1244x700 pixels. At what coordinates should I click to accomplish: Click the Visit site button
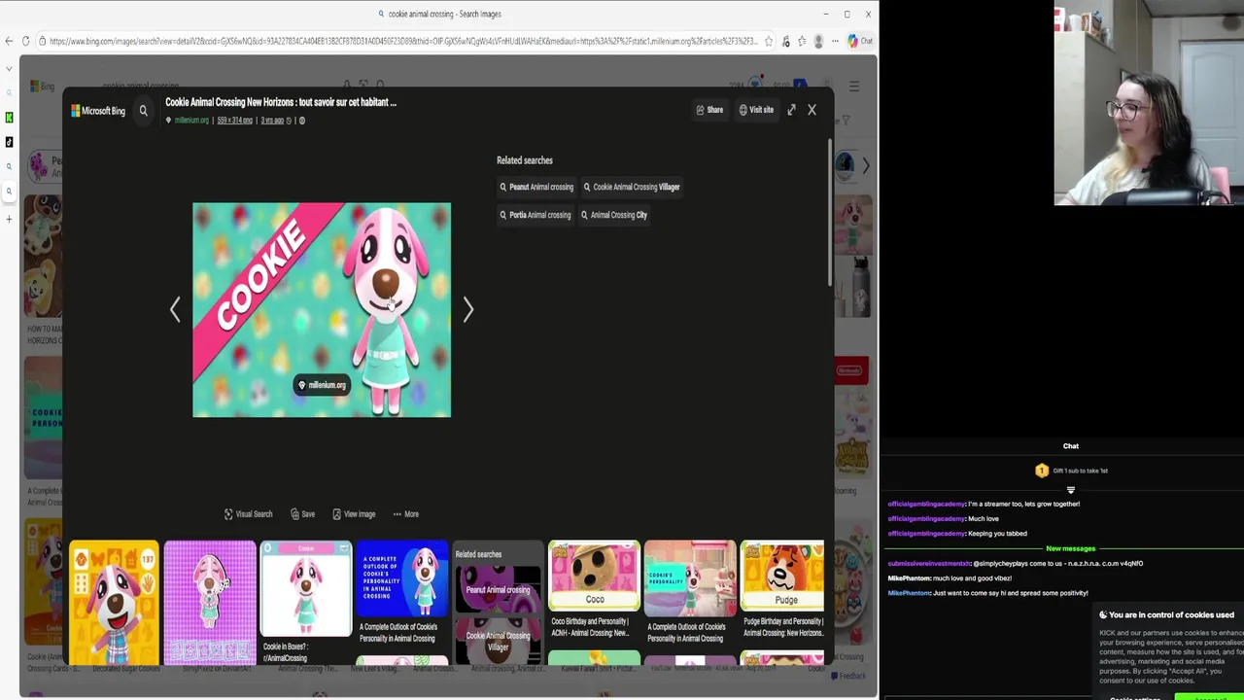click(756, 110)
